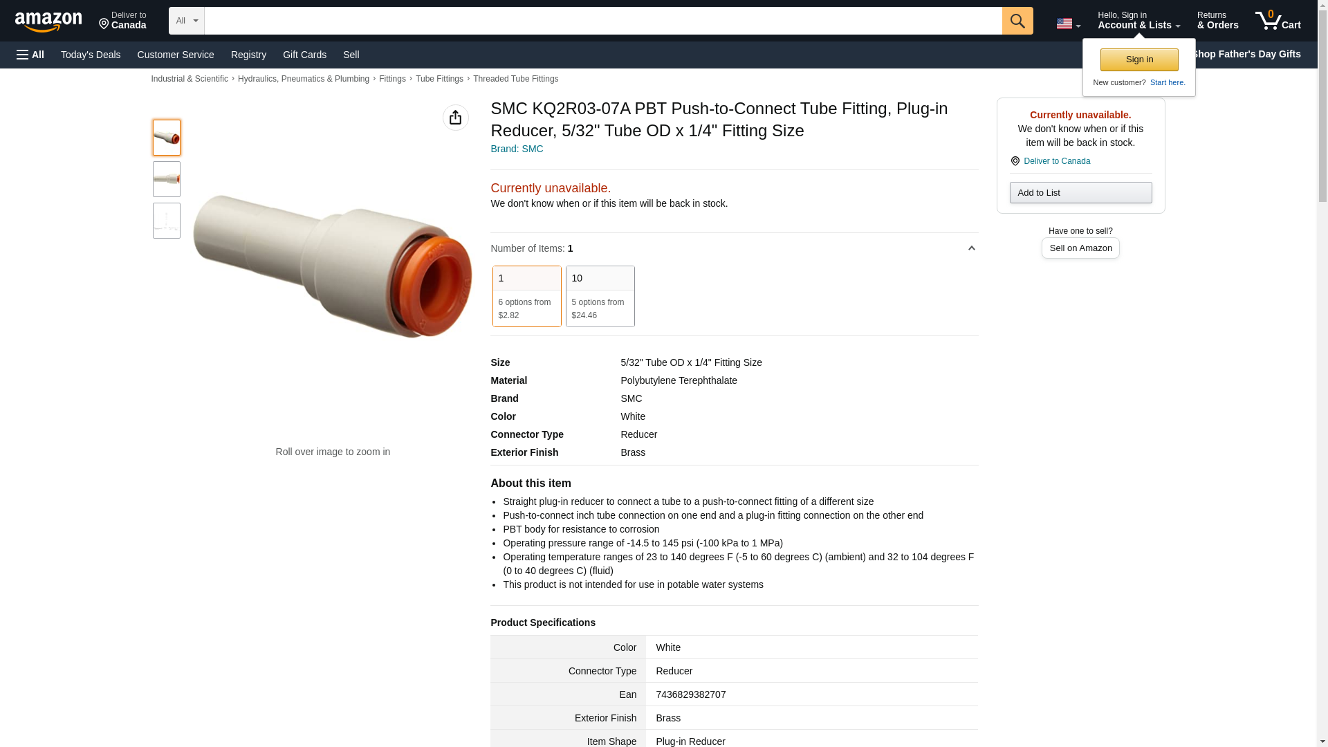
Task: Expand the Account & Lists menu
Action: coord(1138,21)
